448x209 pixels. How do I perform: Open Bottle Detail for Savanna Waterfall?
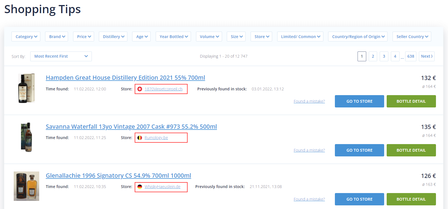tap(411, 150)
